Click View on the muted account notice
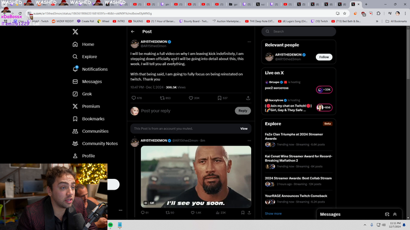 (x=243, y=128)
